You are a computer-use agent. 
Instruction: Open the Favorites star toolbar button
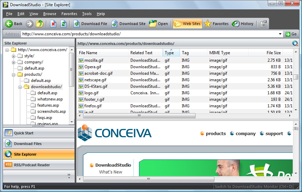(x=216, y=24)
